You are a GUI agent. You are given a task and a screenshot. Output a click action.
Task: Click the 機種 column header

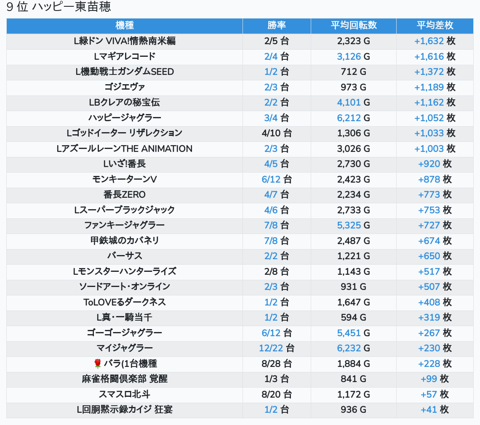[x=125, y=25]
